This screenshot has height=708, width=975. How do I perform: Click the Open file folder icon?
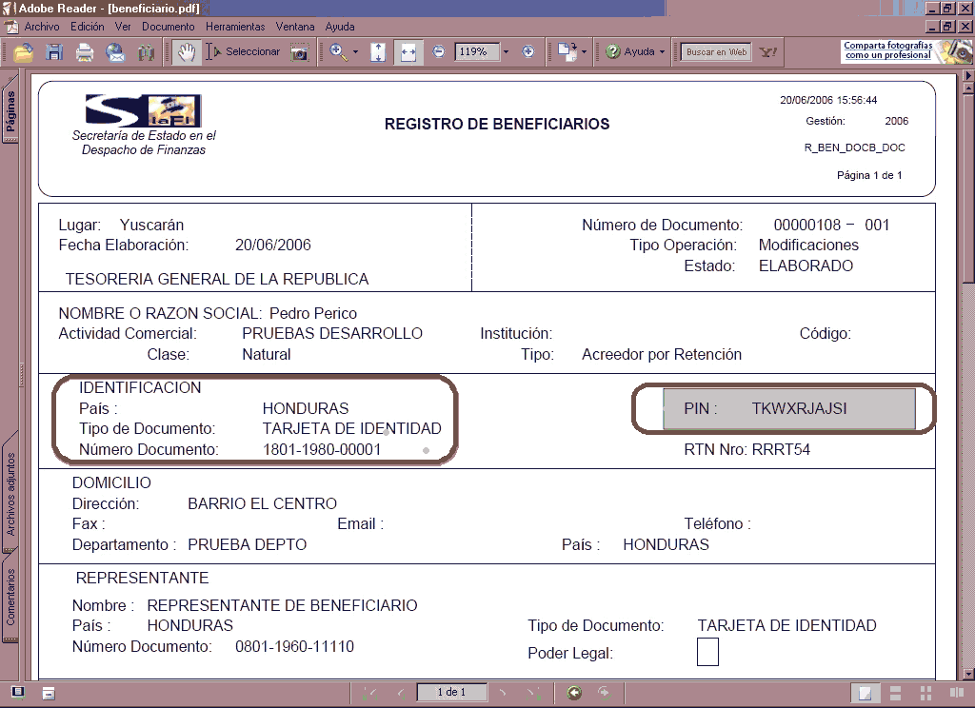23,52
